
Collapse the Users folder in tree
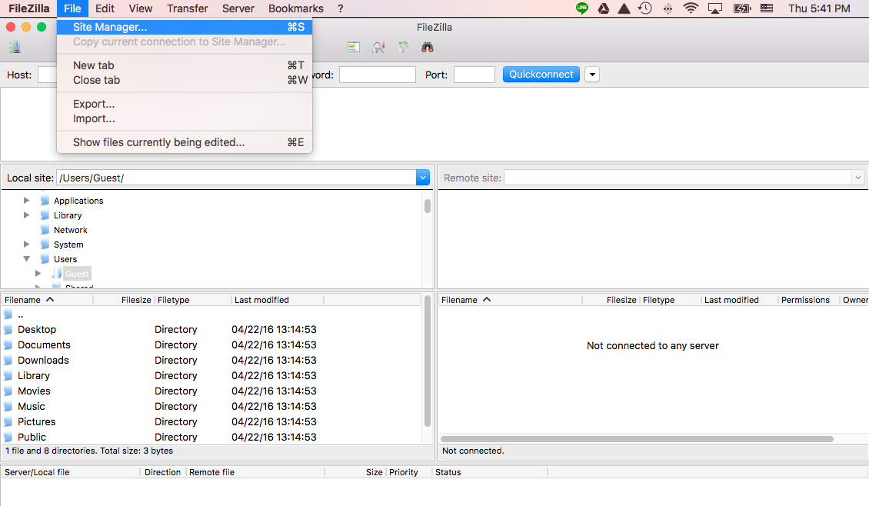point(27,259)
